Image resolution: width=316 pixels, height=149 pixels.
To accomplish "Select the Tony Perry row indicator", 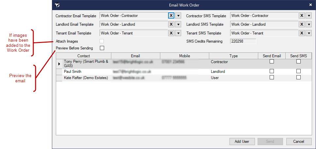I will click(x=59, y=63).
